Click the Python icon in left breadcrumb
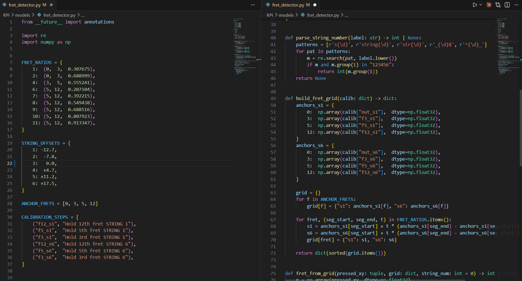Image resolution: width=522 pixels, height=281 pixels. coord(39,15)
